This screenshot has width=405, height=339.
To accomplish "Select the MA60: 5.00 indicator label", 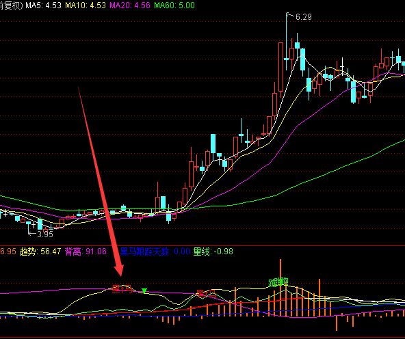I will 174,5.
